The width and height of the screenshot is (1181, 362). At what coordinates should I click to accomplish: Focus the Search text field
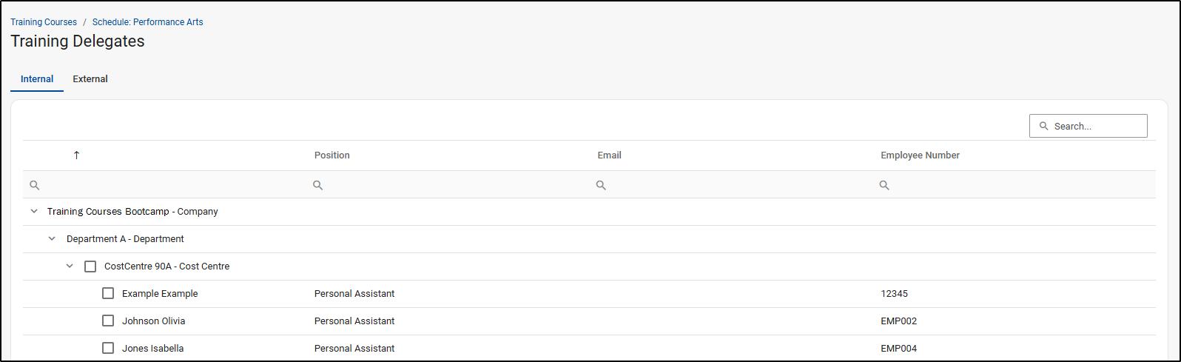(1097, 126)
